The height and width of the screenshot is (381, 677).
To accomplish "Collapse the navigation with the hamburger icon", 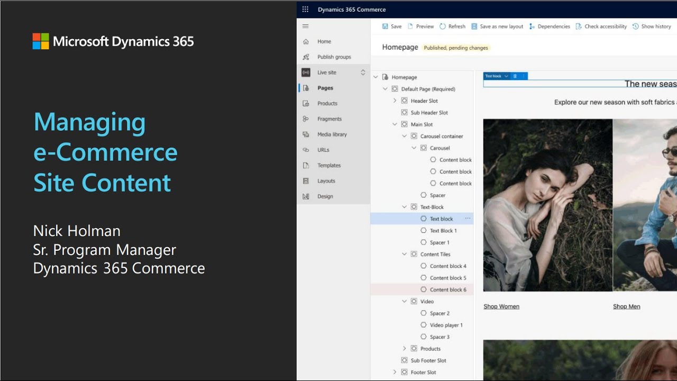I will [x=305, y=26].
